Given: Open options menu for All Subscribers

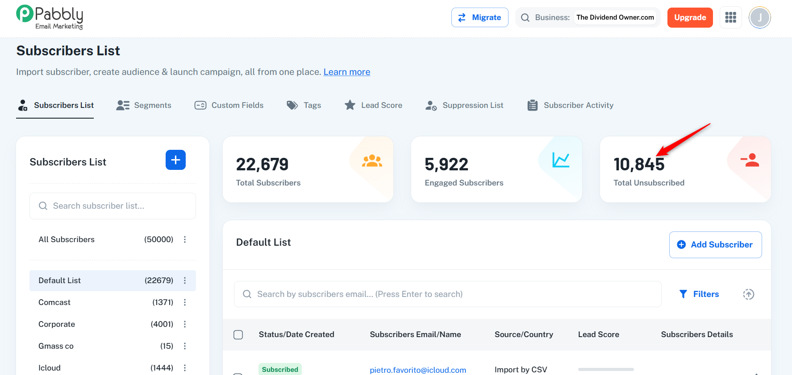Looking at the screenshot, I should point(185,239).
